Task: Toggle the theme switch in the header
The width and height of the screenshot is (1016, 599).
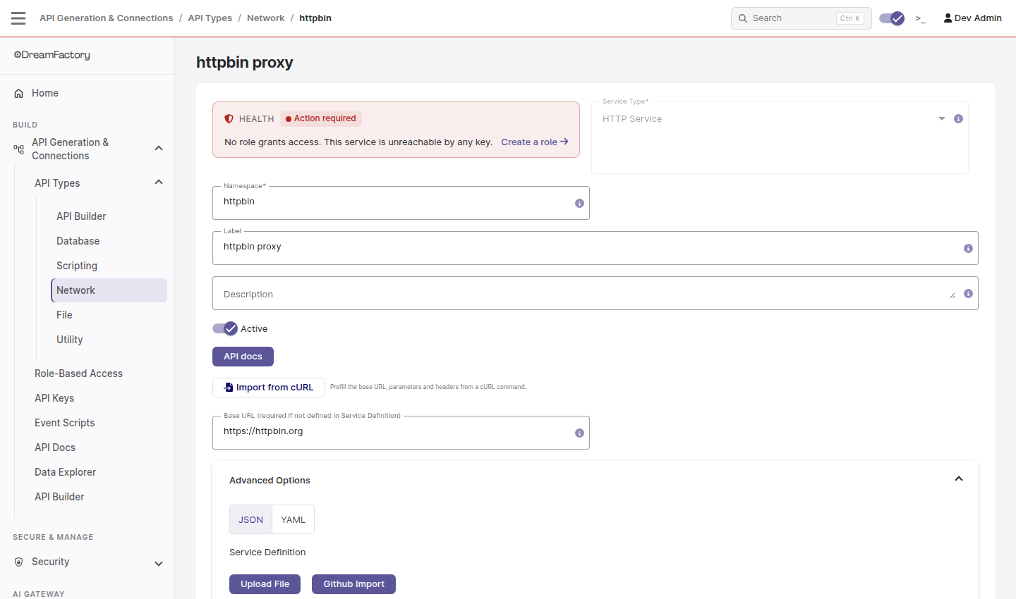Action: pyautogui.click(x=892, y=18)
